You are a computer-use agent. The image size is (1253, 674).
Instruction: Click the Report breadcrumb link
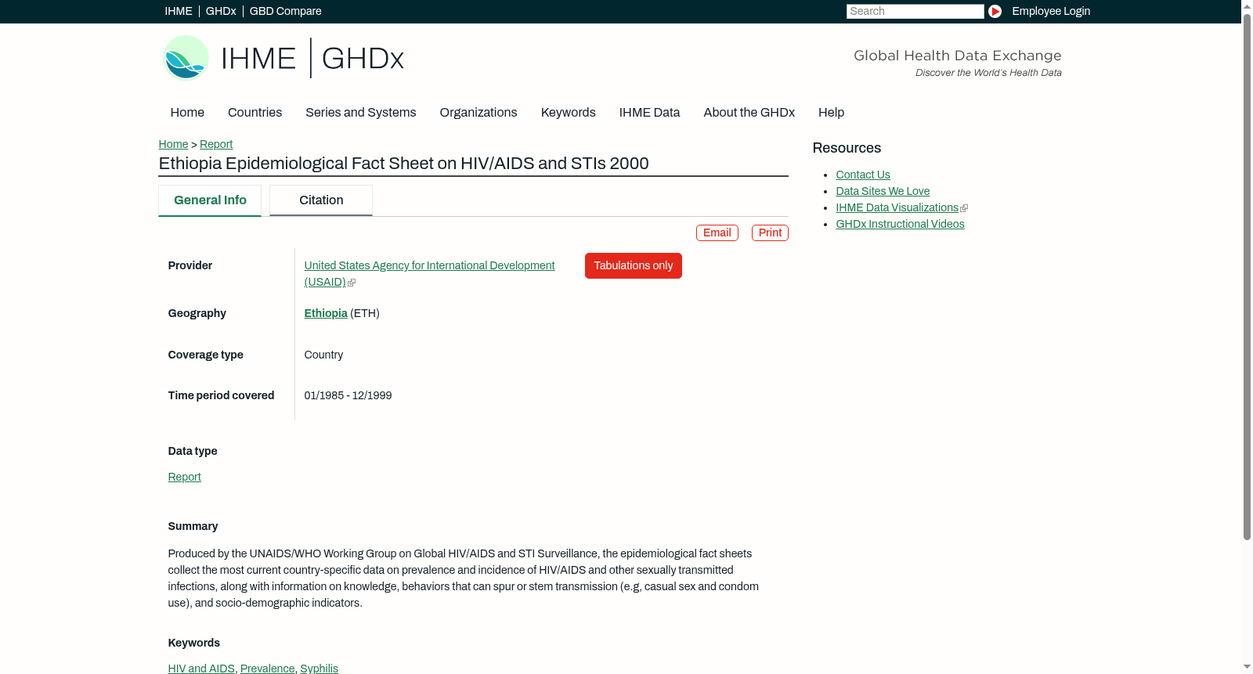pos(216,145)
